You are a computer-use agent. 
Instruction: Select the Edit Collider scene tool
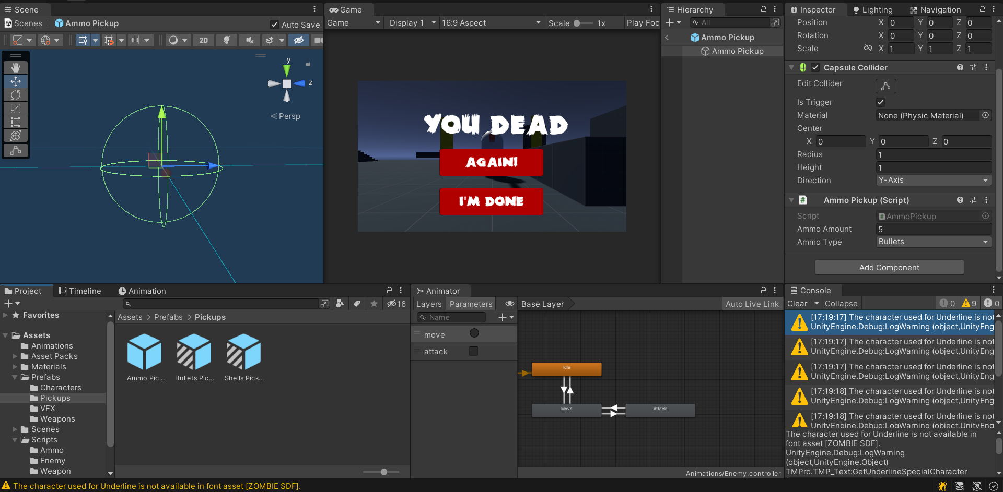point(16,150)
